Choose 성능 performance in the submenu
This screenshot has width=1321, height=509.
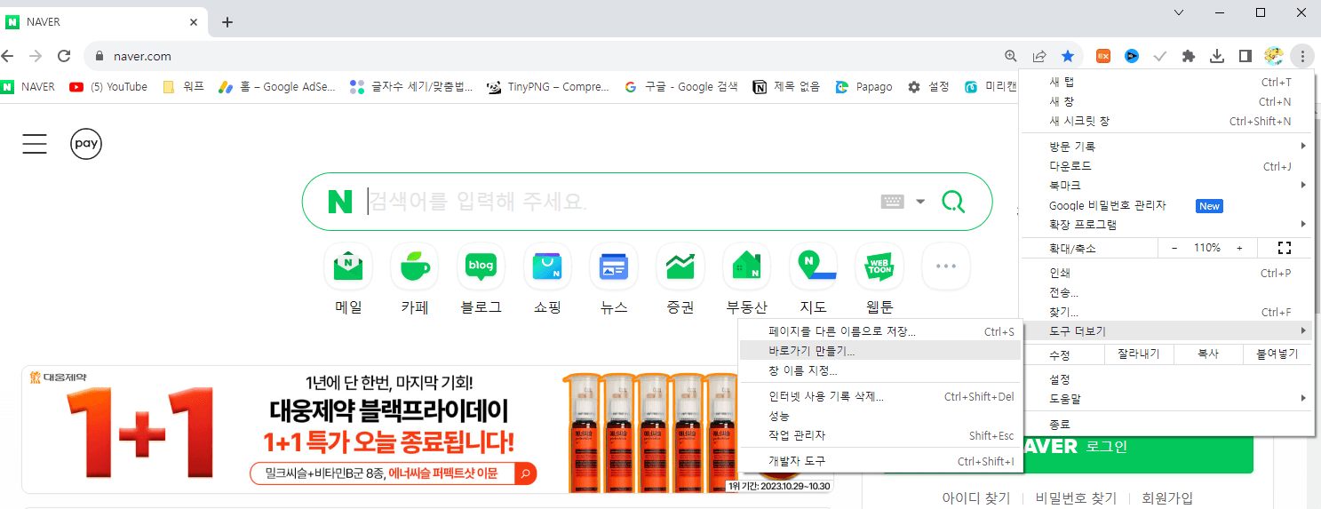tap(879, 416)
